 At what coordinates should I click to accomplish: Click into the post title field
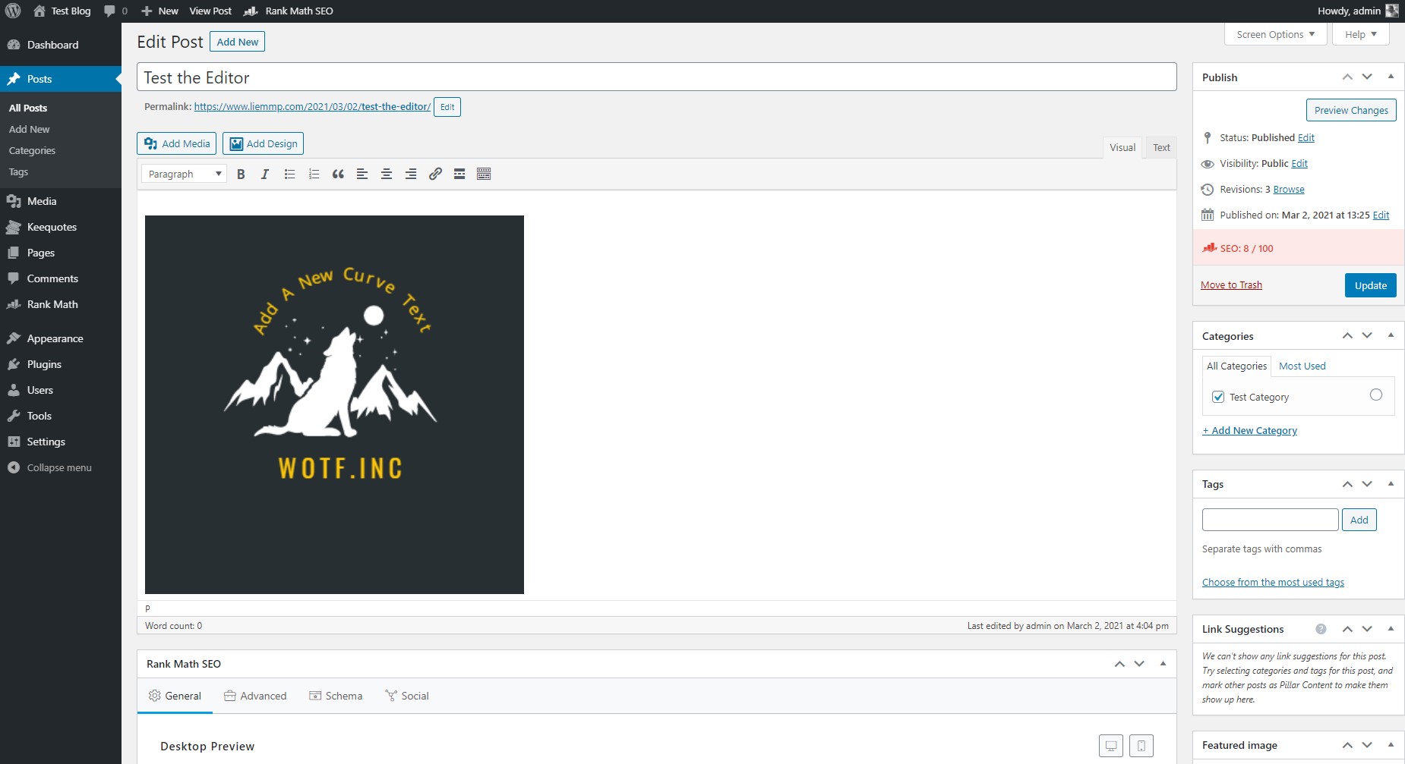coord(657,77)
